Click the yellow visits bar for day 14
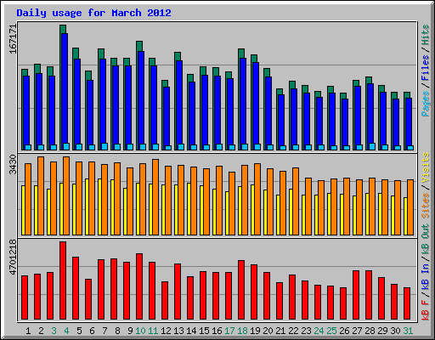Screen dimensions: 435x340 [x=189, y=209]
